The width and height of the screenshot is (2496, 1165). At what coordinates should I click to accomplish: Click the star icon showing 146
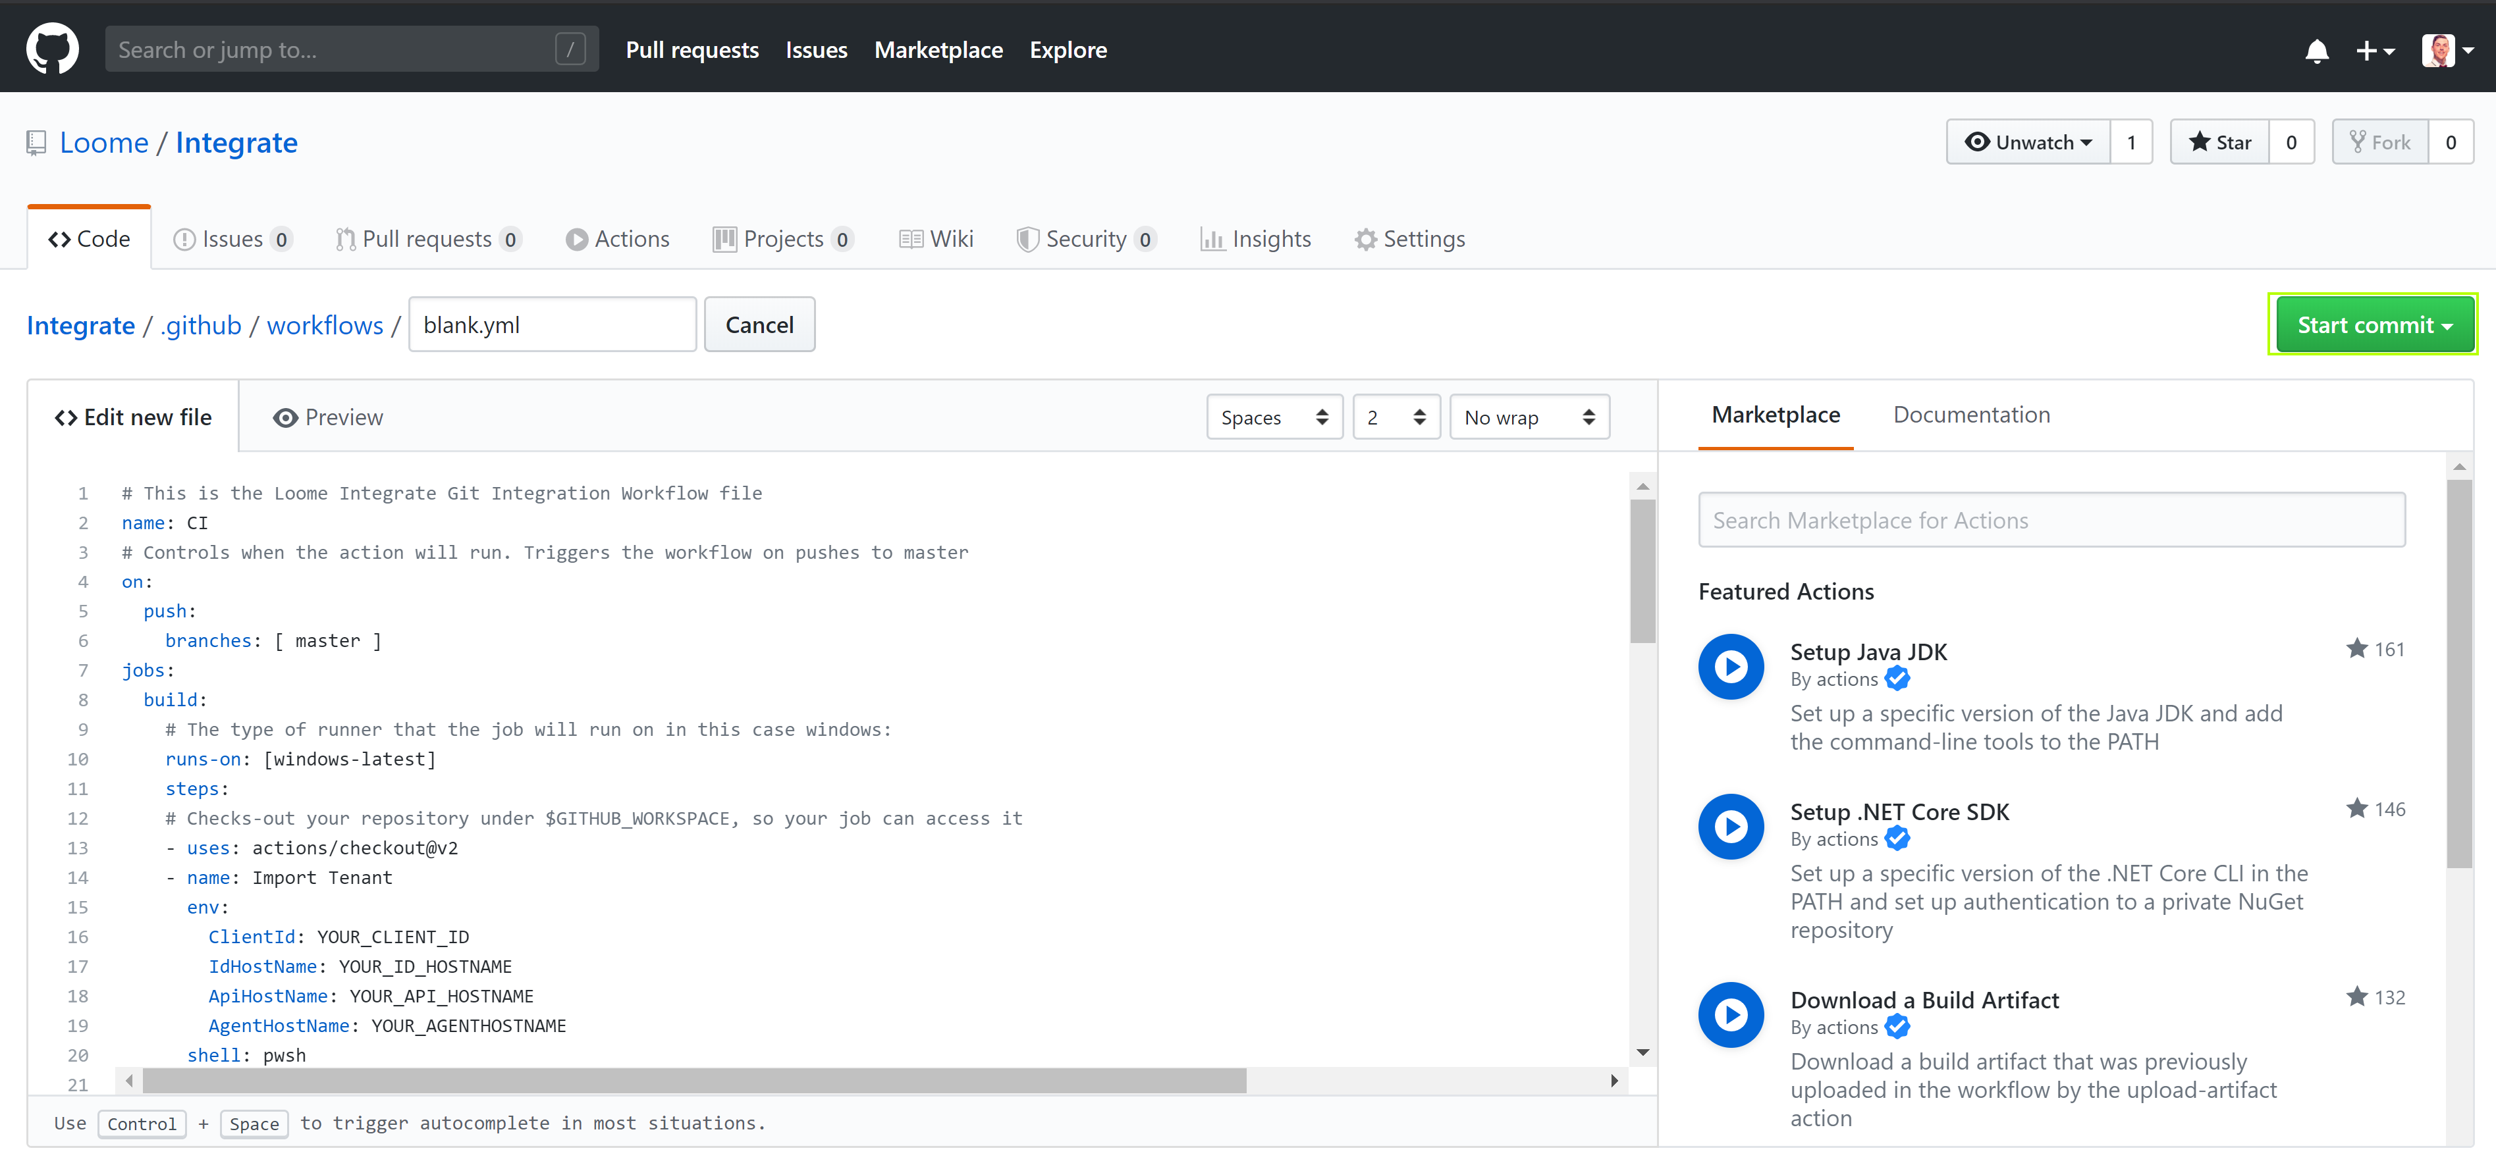2356,808
